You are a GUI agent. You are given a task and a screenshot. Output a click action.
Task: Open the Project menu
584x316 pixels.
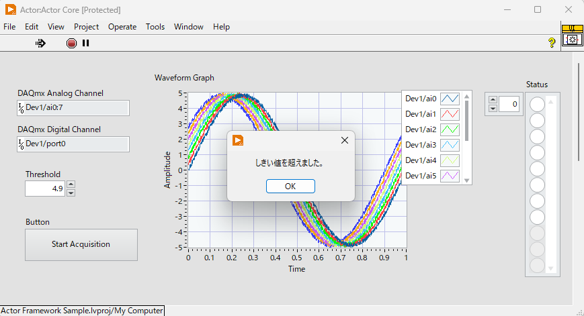point(87,27)
